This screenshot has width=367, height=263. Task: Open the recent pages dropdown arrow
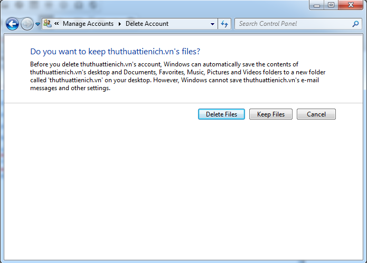pos(37,24)
